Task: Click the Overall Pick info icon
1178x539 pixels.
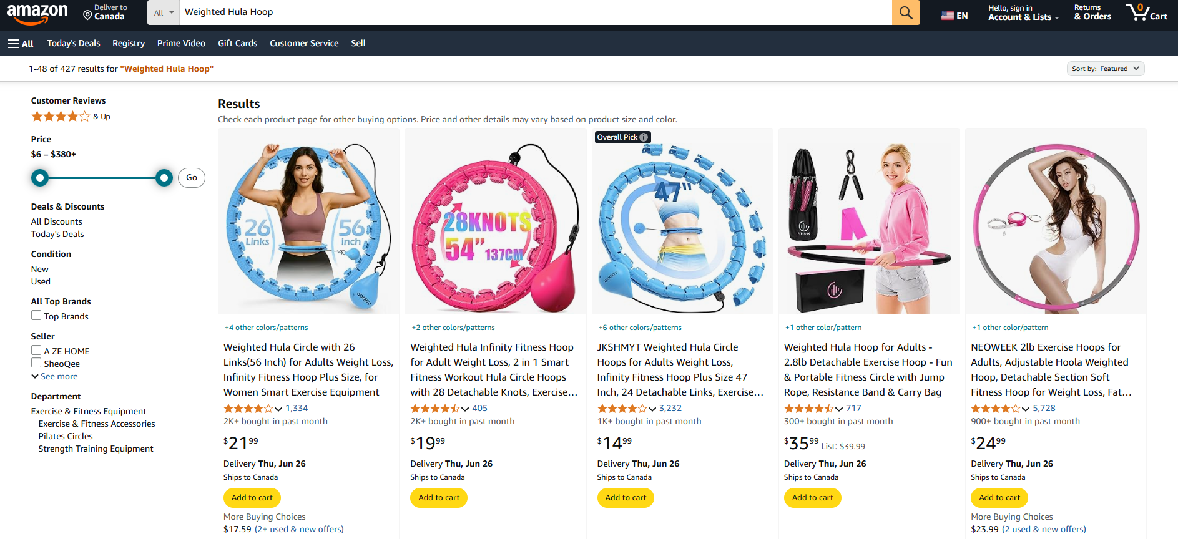Action: (x=644, y=137)
